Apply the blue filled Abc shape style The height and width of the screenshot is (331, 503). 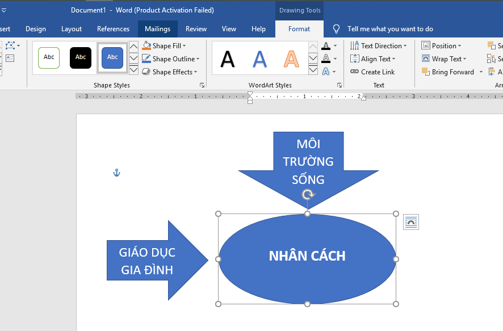(112, 58)
